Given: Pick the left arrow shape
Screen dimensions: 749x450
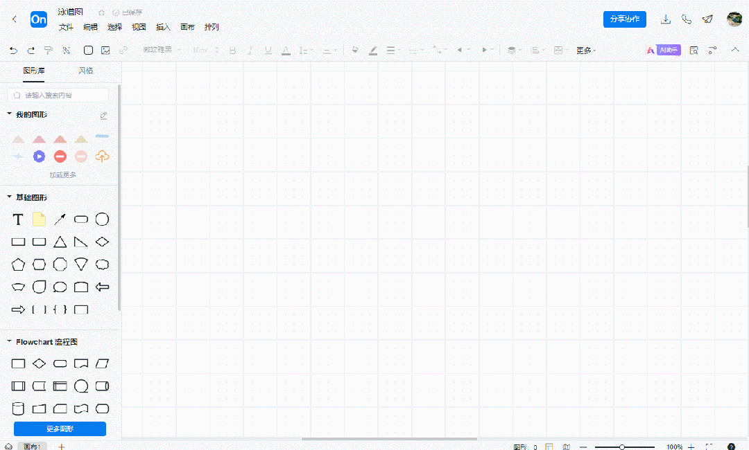Looking at the screenshot, I should (102, 287).
